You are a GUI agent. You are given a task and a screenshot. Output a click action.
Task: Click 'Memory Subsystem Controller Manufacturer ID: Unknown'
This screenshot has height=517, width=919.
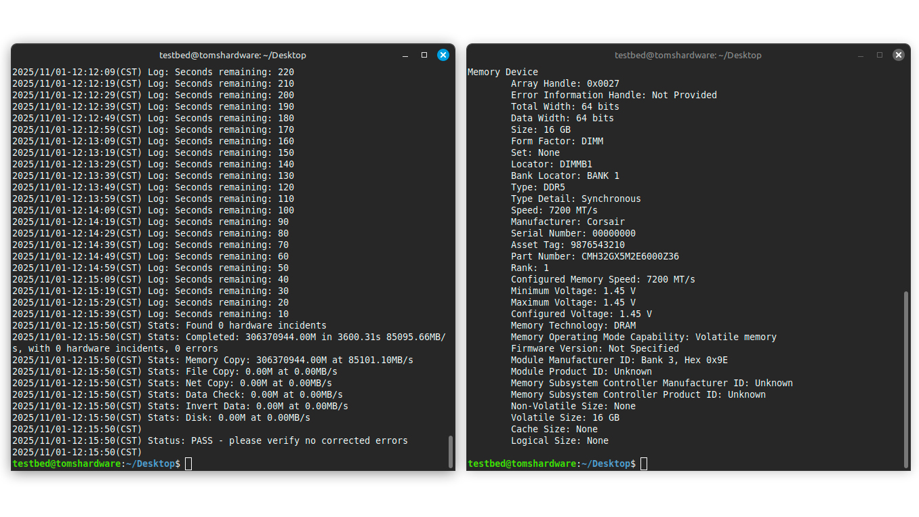click(x=652, y=383)
